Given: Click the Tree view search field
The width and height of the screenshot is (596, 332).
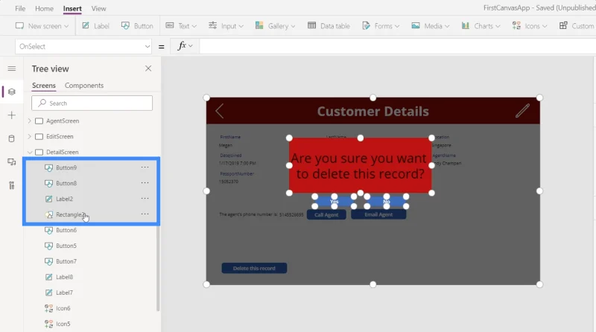Looking at the screenshot, I should coord(92,103).
